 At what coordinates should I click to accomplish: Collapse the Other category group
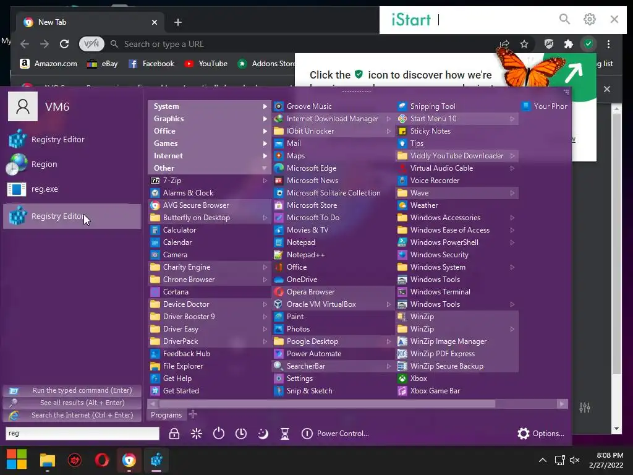point(210,168)
